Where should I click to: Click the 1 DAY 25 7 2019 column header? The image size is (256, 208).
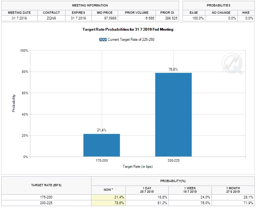(x=147, y=190)
